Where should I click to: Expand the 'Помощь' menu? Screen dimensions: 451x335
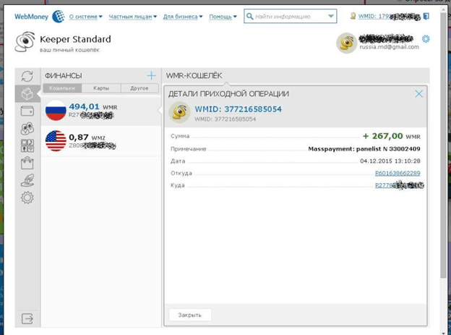point(223,17)
